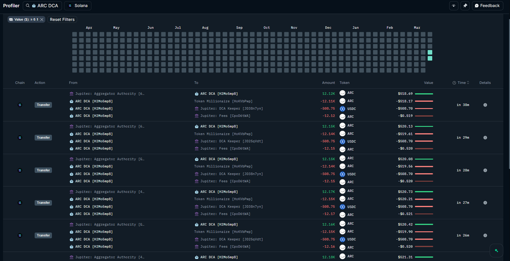This screenshot has width=510, height=261.
Task: Click the USDC token icon in the 'in 27m' row
Action: coord(343,206)
